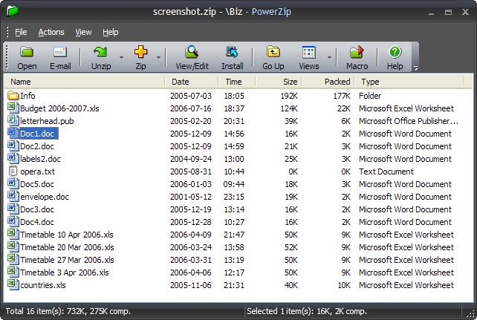Click the Microsoft Office Publisher type cell
This screenshot has width=477, height=320.
[x=409, y=121]
